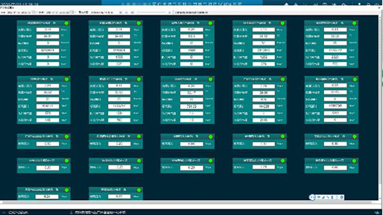This screenshot has height=215, width=383.
Task: Click the moon icon in input method toolbar
Action: pos(323,197)
